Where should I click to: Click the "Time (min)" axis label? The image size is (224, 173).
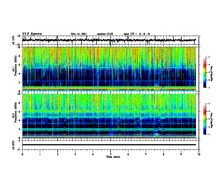(113, 157)
